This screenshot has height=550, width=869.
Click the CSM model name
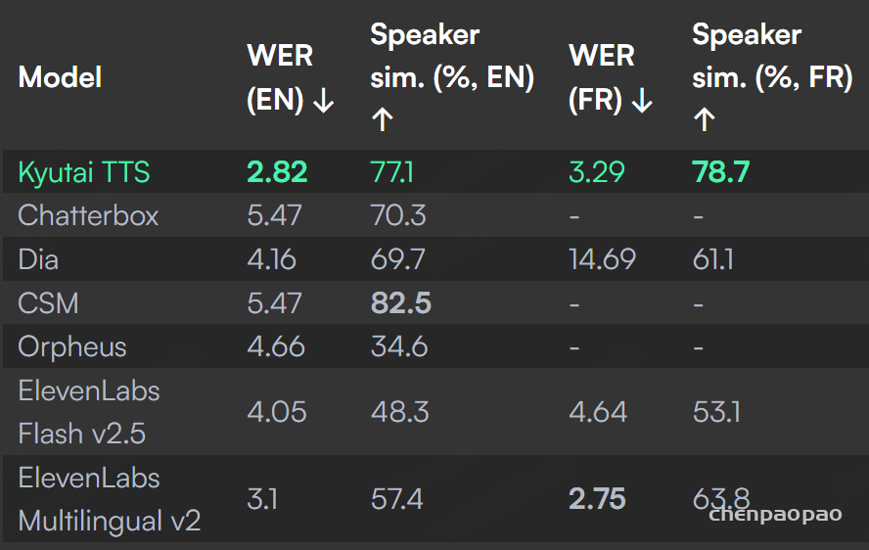(x=48, y=303)
